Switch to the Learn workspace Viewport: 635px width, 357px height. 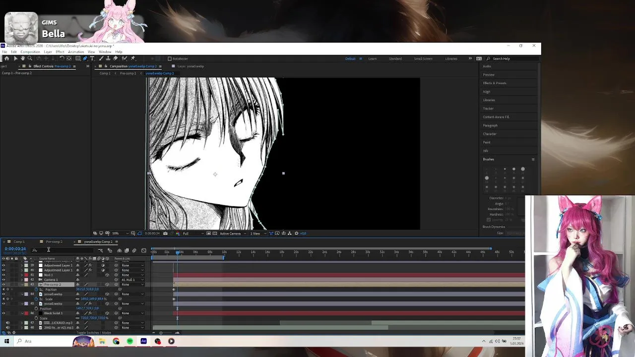pos(373,59)
